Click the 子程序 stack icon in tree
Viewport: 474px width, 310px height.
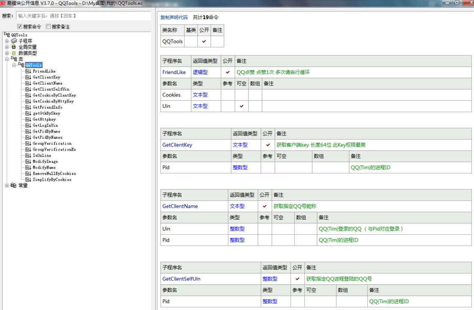click(x=14, y=41)
